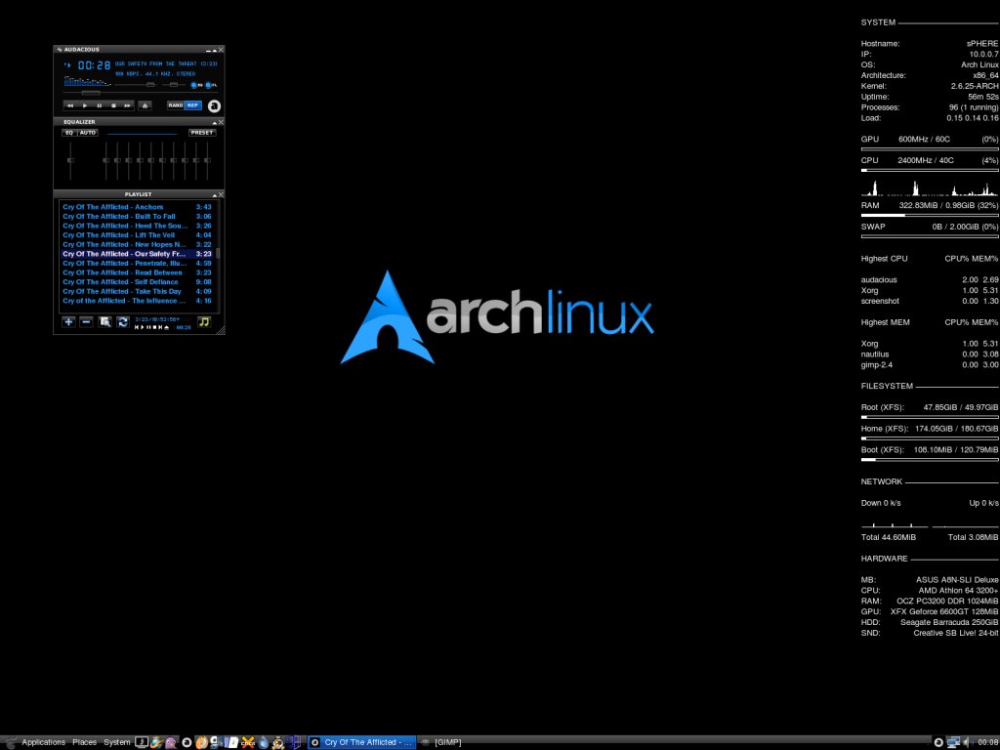Toggle equalizer window via small EQ circle button
Screen dimensions: 1000x750
(x=194, y=85)
